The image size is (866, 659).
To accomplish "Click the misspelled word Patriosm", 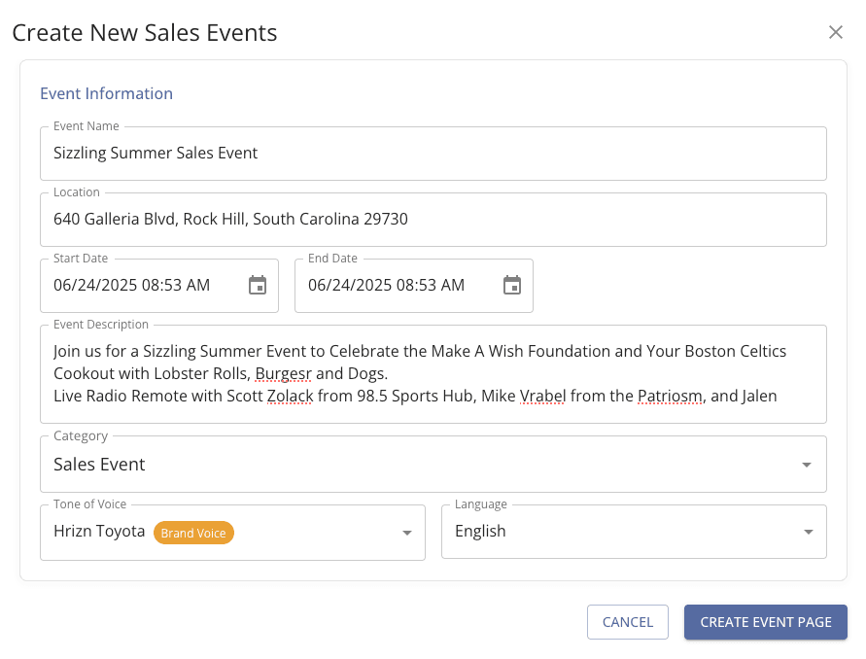I will (670, 396).
